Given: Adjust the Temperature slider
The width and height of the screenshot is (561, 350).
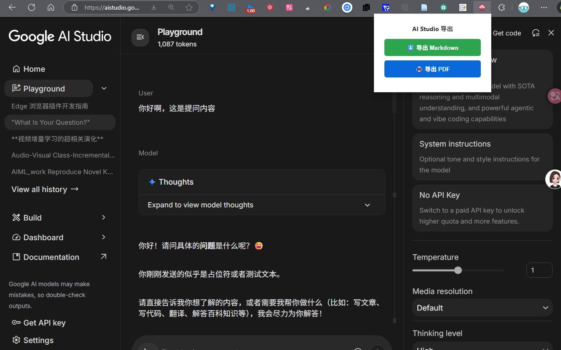Looking at the screenshot, I should (x=458, y=270).
